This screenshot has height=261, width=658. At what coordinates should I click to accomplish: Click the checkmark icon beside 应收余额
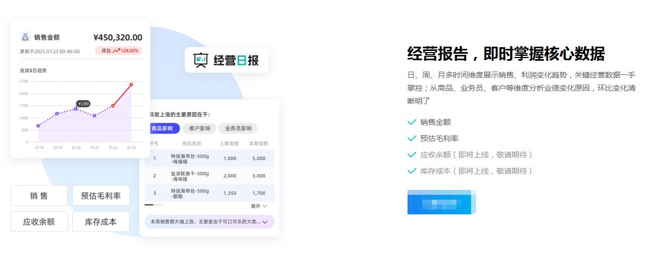click(412, 155)
